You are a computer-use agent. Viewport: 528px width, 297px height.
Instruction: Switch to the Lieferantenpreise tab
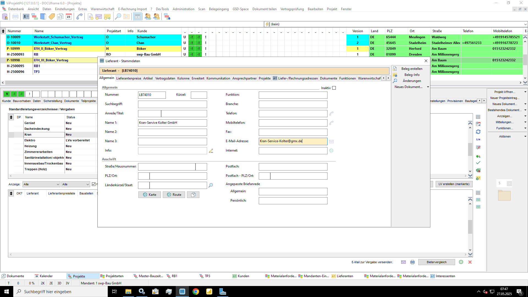tap(129, 78)
